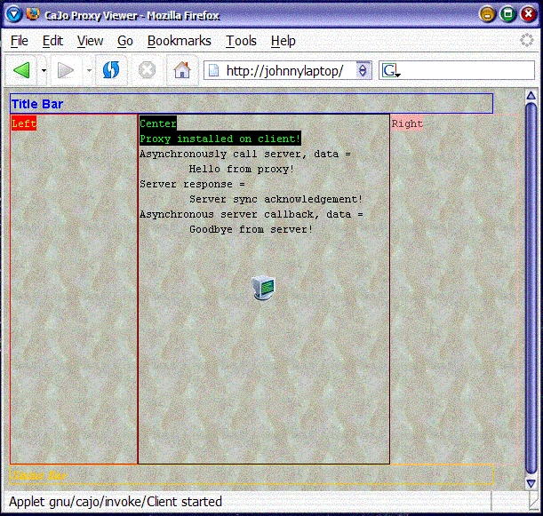Close the Firefox window
Screen dimensions: 543x516
(x=529, y=14)
